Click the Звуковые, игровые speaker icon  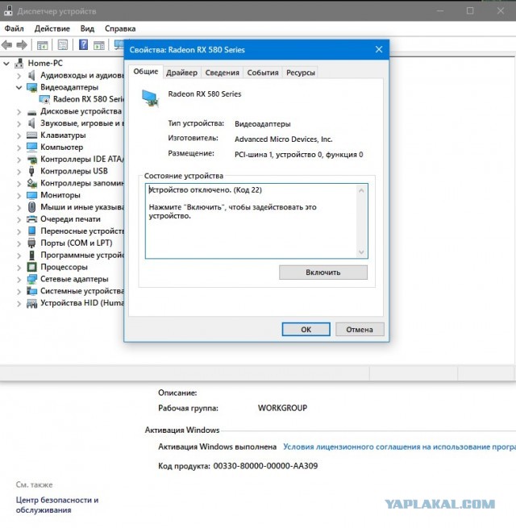coord(31,123)
